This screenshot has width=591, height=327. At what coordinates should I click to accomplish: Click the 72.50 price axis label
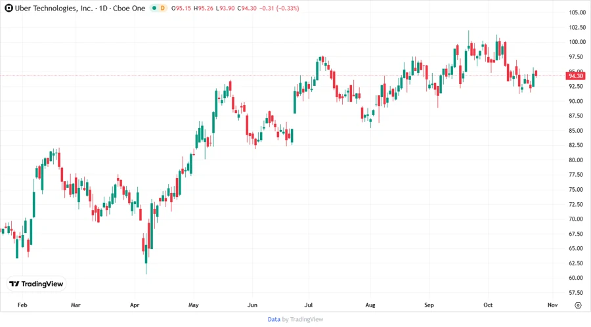click(577, 205)
